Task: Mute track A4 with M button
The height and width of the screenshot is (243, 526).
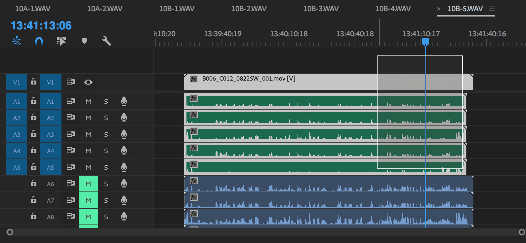Action: pyautogui.click(x=88, y=151)
